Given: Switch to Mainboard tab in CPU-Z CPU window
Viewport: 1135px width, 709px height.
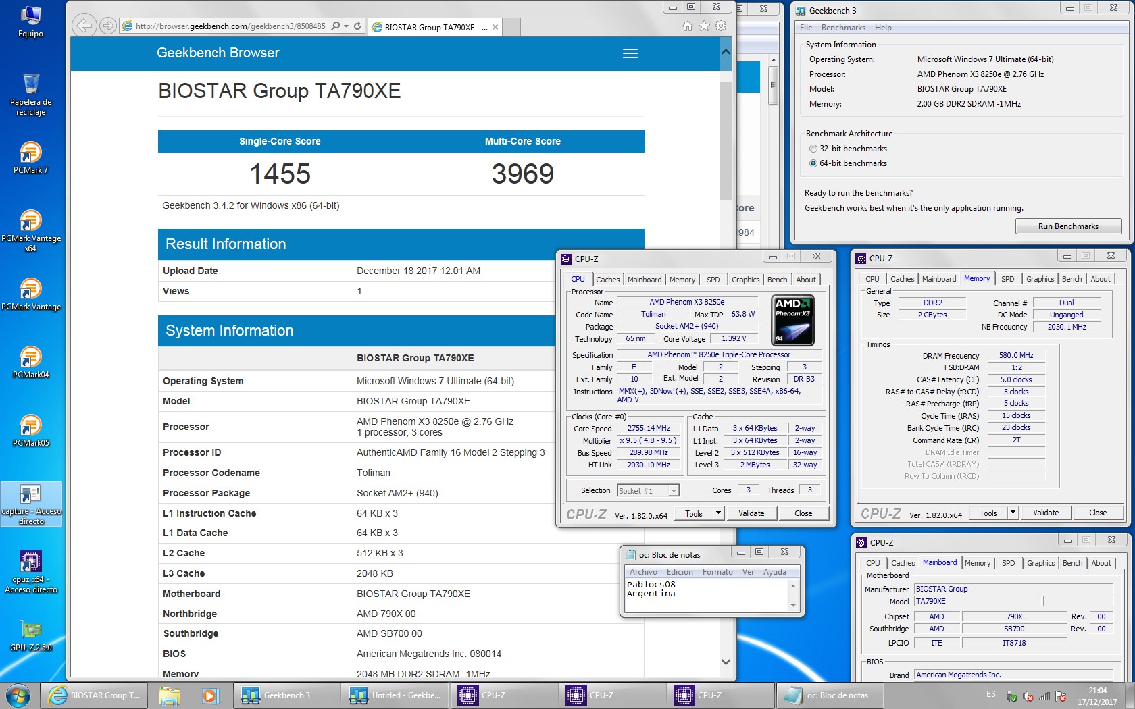Looking at the screenshot, I should [645, 280].
